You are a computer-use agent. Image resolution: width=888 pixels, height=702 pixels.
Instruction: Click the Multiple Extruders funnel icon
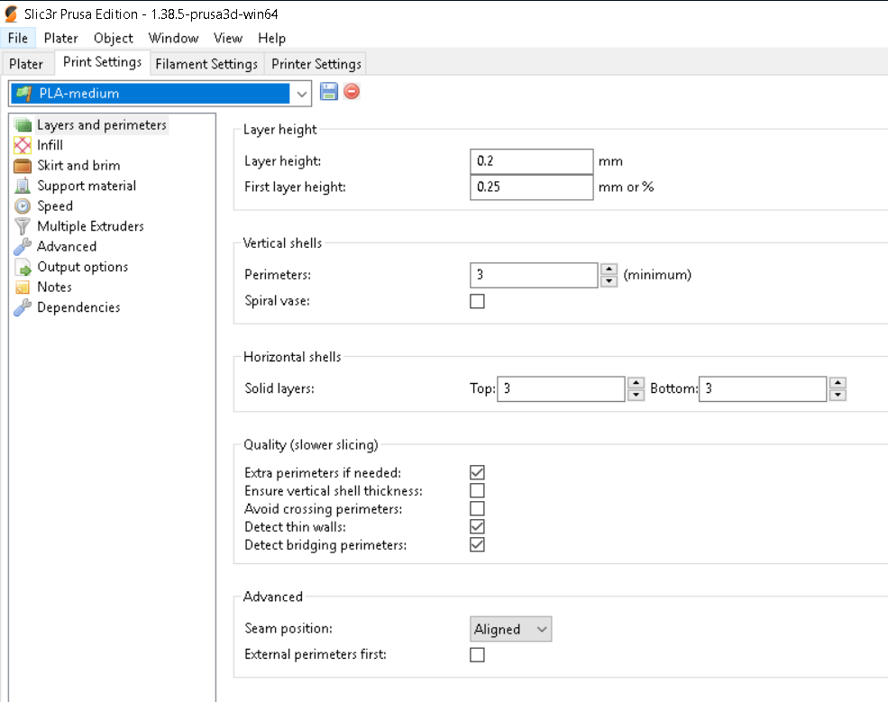[23, 226]
